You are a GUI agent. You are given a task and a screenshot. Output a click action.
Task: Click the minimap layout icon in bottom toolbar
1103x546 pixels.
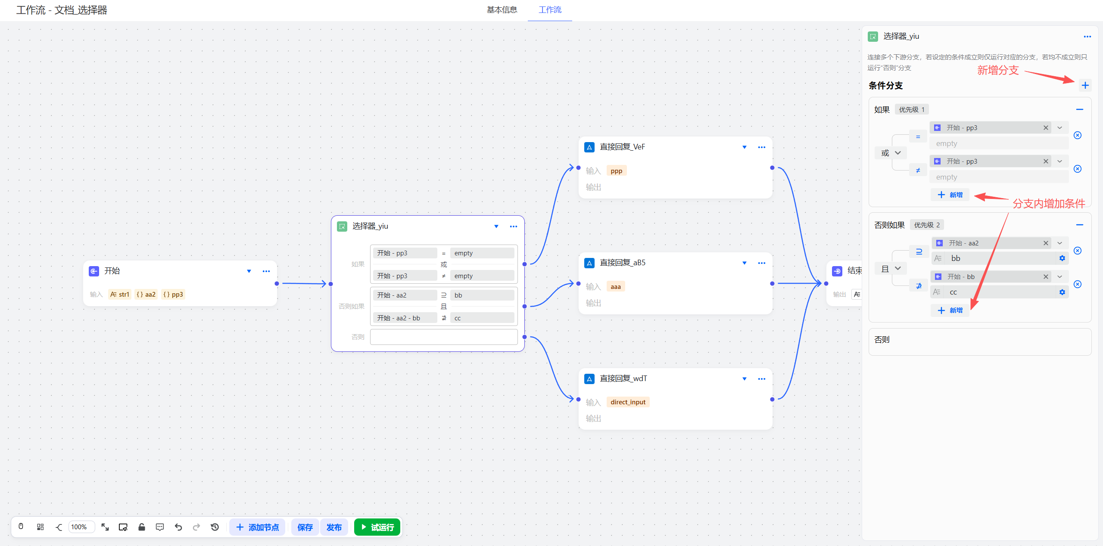click(x=40, y=527)
